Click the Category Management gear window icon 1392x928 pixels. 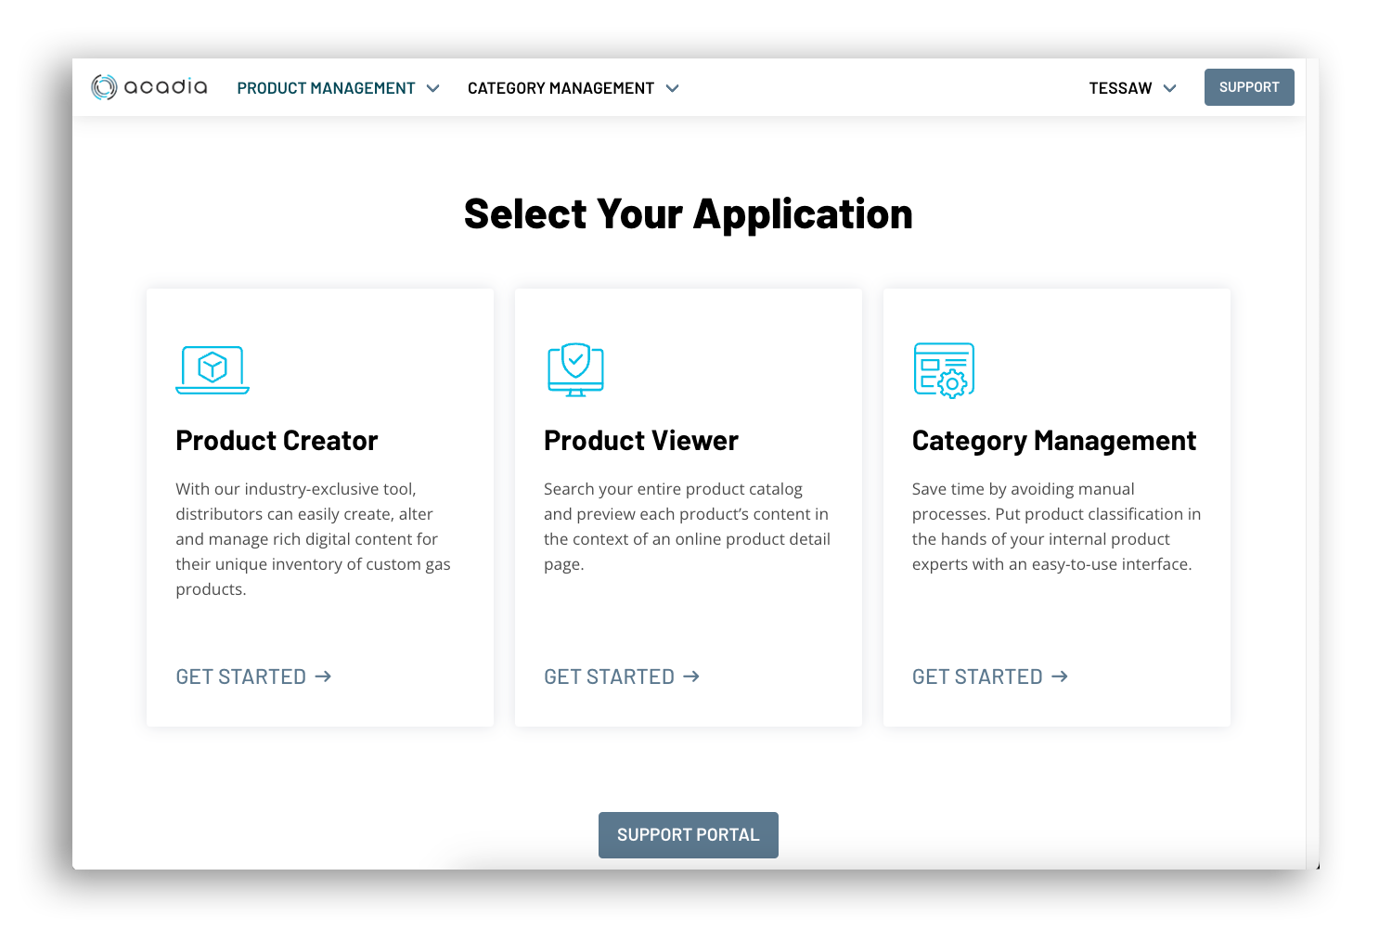pyautogui.click(x=944, y=370)
